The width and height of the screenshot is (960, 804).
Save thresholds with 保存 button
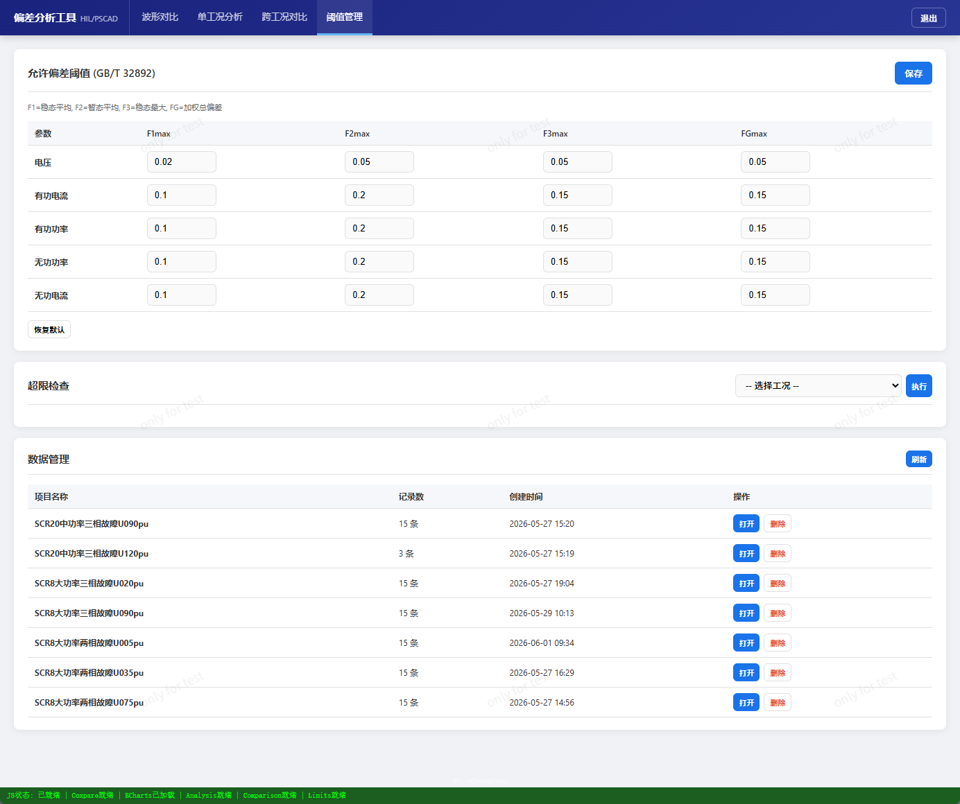click(x=913, y=73)
